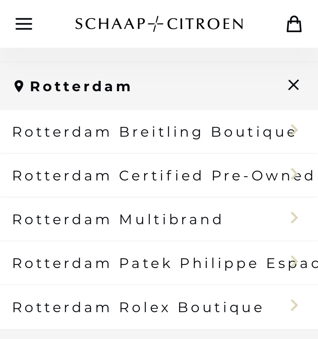Expand Rotterdam Breitling Boutique via its chevron
Screen dimensions: 318x339
pyautogui.click(x=294, y=130)
